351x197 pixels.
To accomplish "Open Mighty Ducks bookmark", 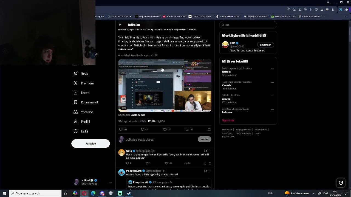I will pos(256,16).
